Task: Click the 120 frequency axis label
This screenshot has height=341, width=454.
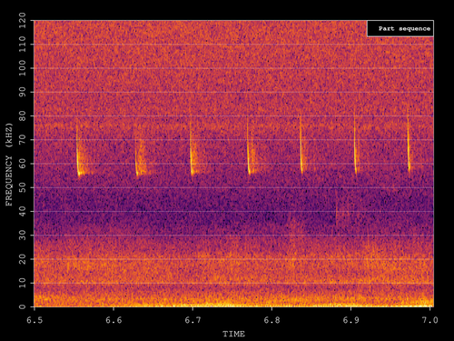Action: point(23,21)
